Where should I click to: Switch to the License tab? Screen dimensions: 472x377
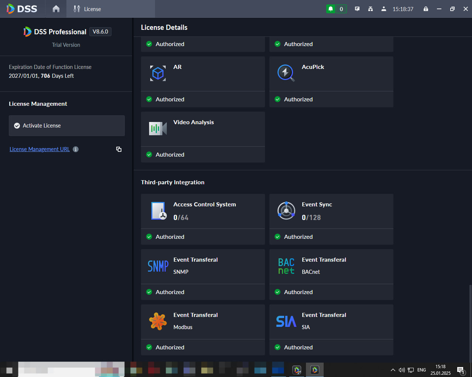(x=87, y=9)
